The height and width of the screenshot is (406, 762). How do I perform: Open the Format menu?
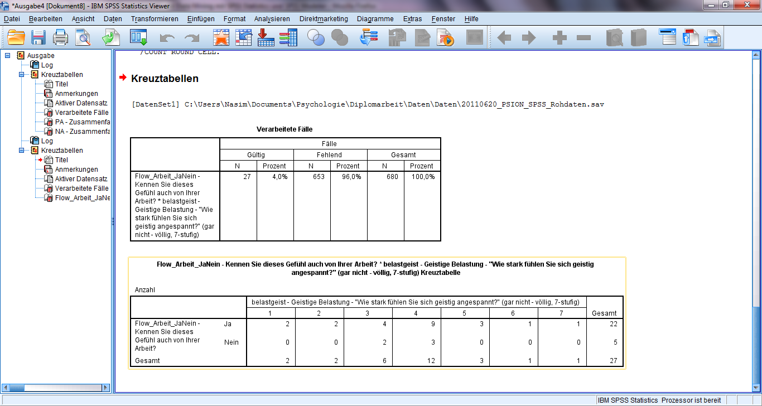coord(234,19)
